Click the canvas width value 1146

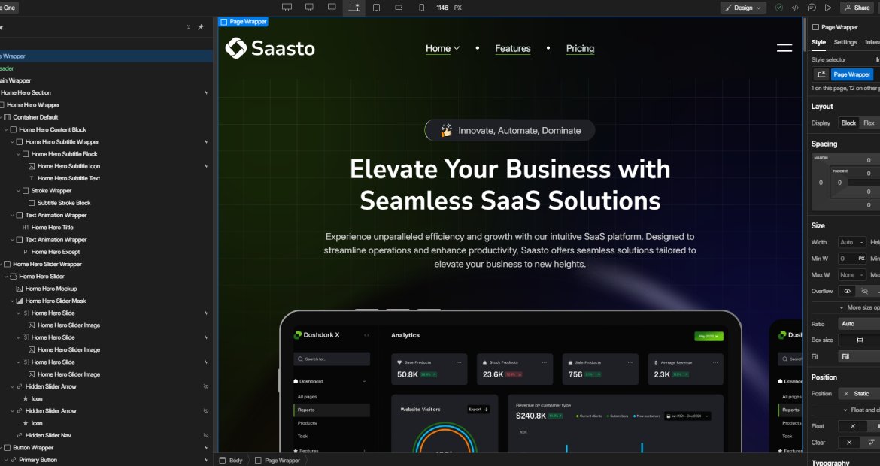(x=442, y=8)
